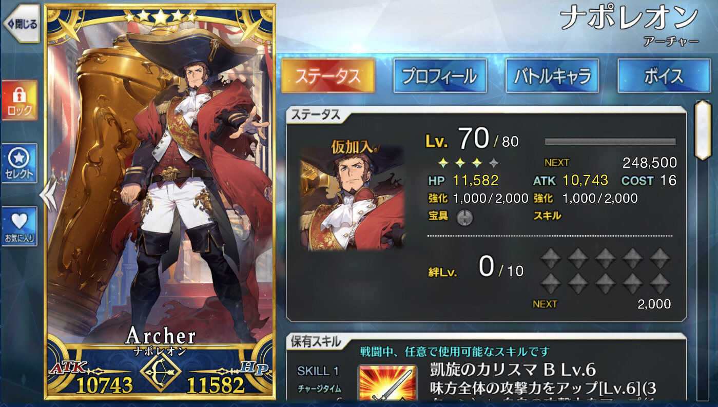The width and height of the screenshot is (718, 407).
Task: Click the level experience progress bar
Action: (x=610, y=142)
